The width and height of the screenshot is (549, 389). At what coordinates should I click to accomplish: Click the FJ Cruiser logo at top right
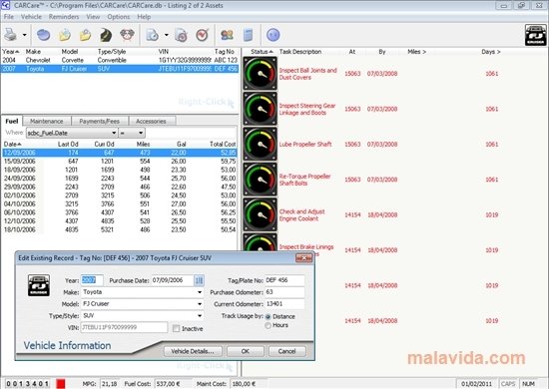click(x=535, y=35)
